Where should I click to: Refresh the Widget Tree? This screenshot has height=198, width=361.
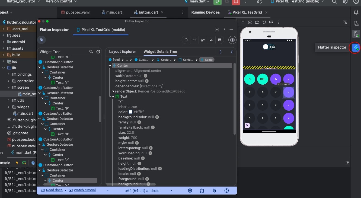click(98, 52)
